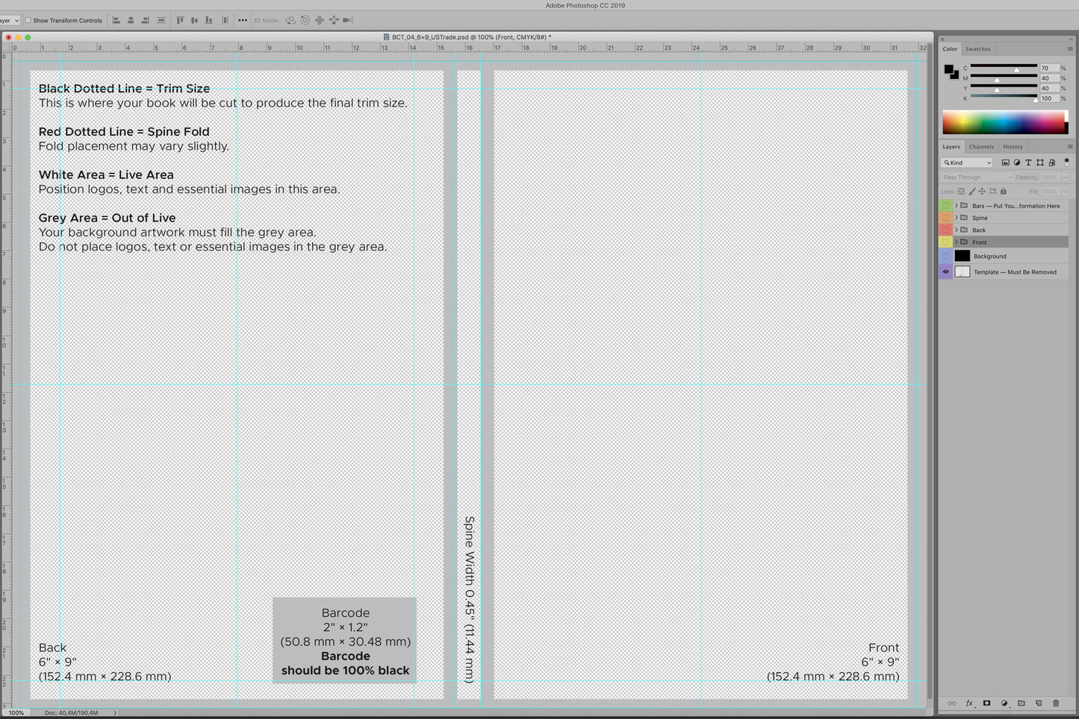This screenshot has height=719, width=1079.
Task: Select the align left edges icon
Action: tap(116, 20)
